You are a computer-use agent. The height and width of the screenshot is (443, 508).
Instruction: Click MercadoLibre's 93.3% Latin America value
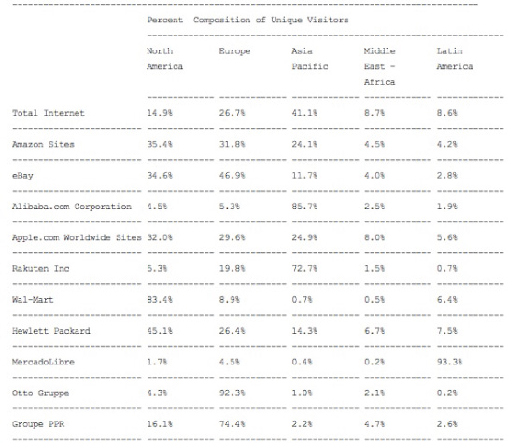pyautogui.click(x=449, y=363)
